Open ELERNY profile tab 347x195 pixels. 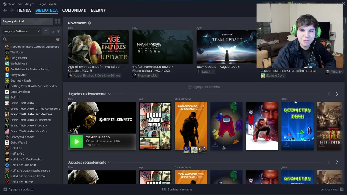click(x=98, y=10)
